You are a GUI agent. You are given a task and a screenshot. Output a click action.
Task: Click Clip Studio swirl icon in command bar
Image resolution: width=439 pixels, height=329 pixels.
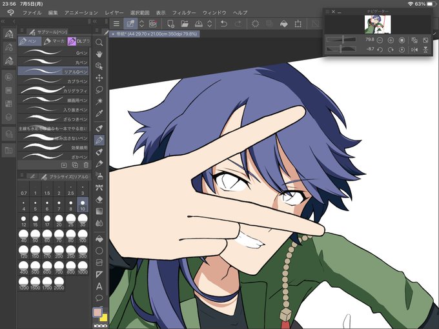(152, 24)
